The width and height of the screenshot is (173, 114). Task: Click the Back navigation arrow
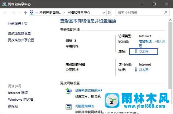6,13
